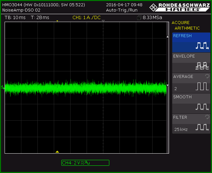Screen dimensions: 212x173
Task: Click the 25 kHz filter value
Action: [x=181, y=130]
